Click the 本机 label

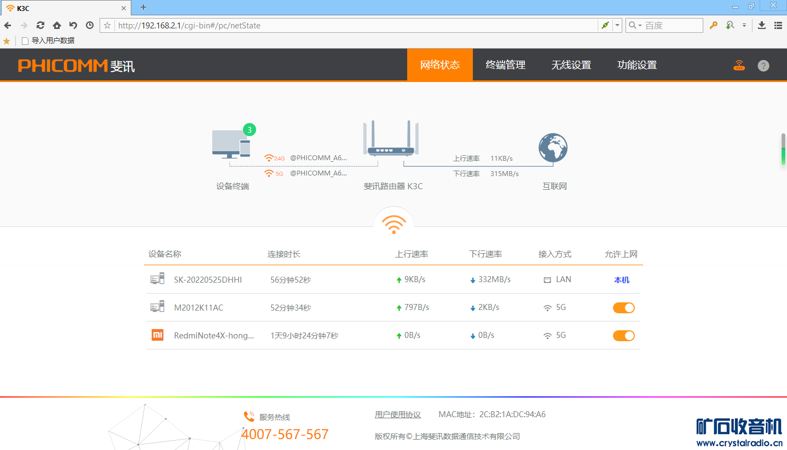(622, 280)
